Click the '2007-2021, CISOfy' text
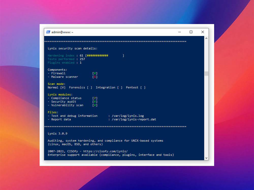Image resolution: width=254 pixels, height=190 pixels. (x=63, y=151)
